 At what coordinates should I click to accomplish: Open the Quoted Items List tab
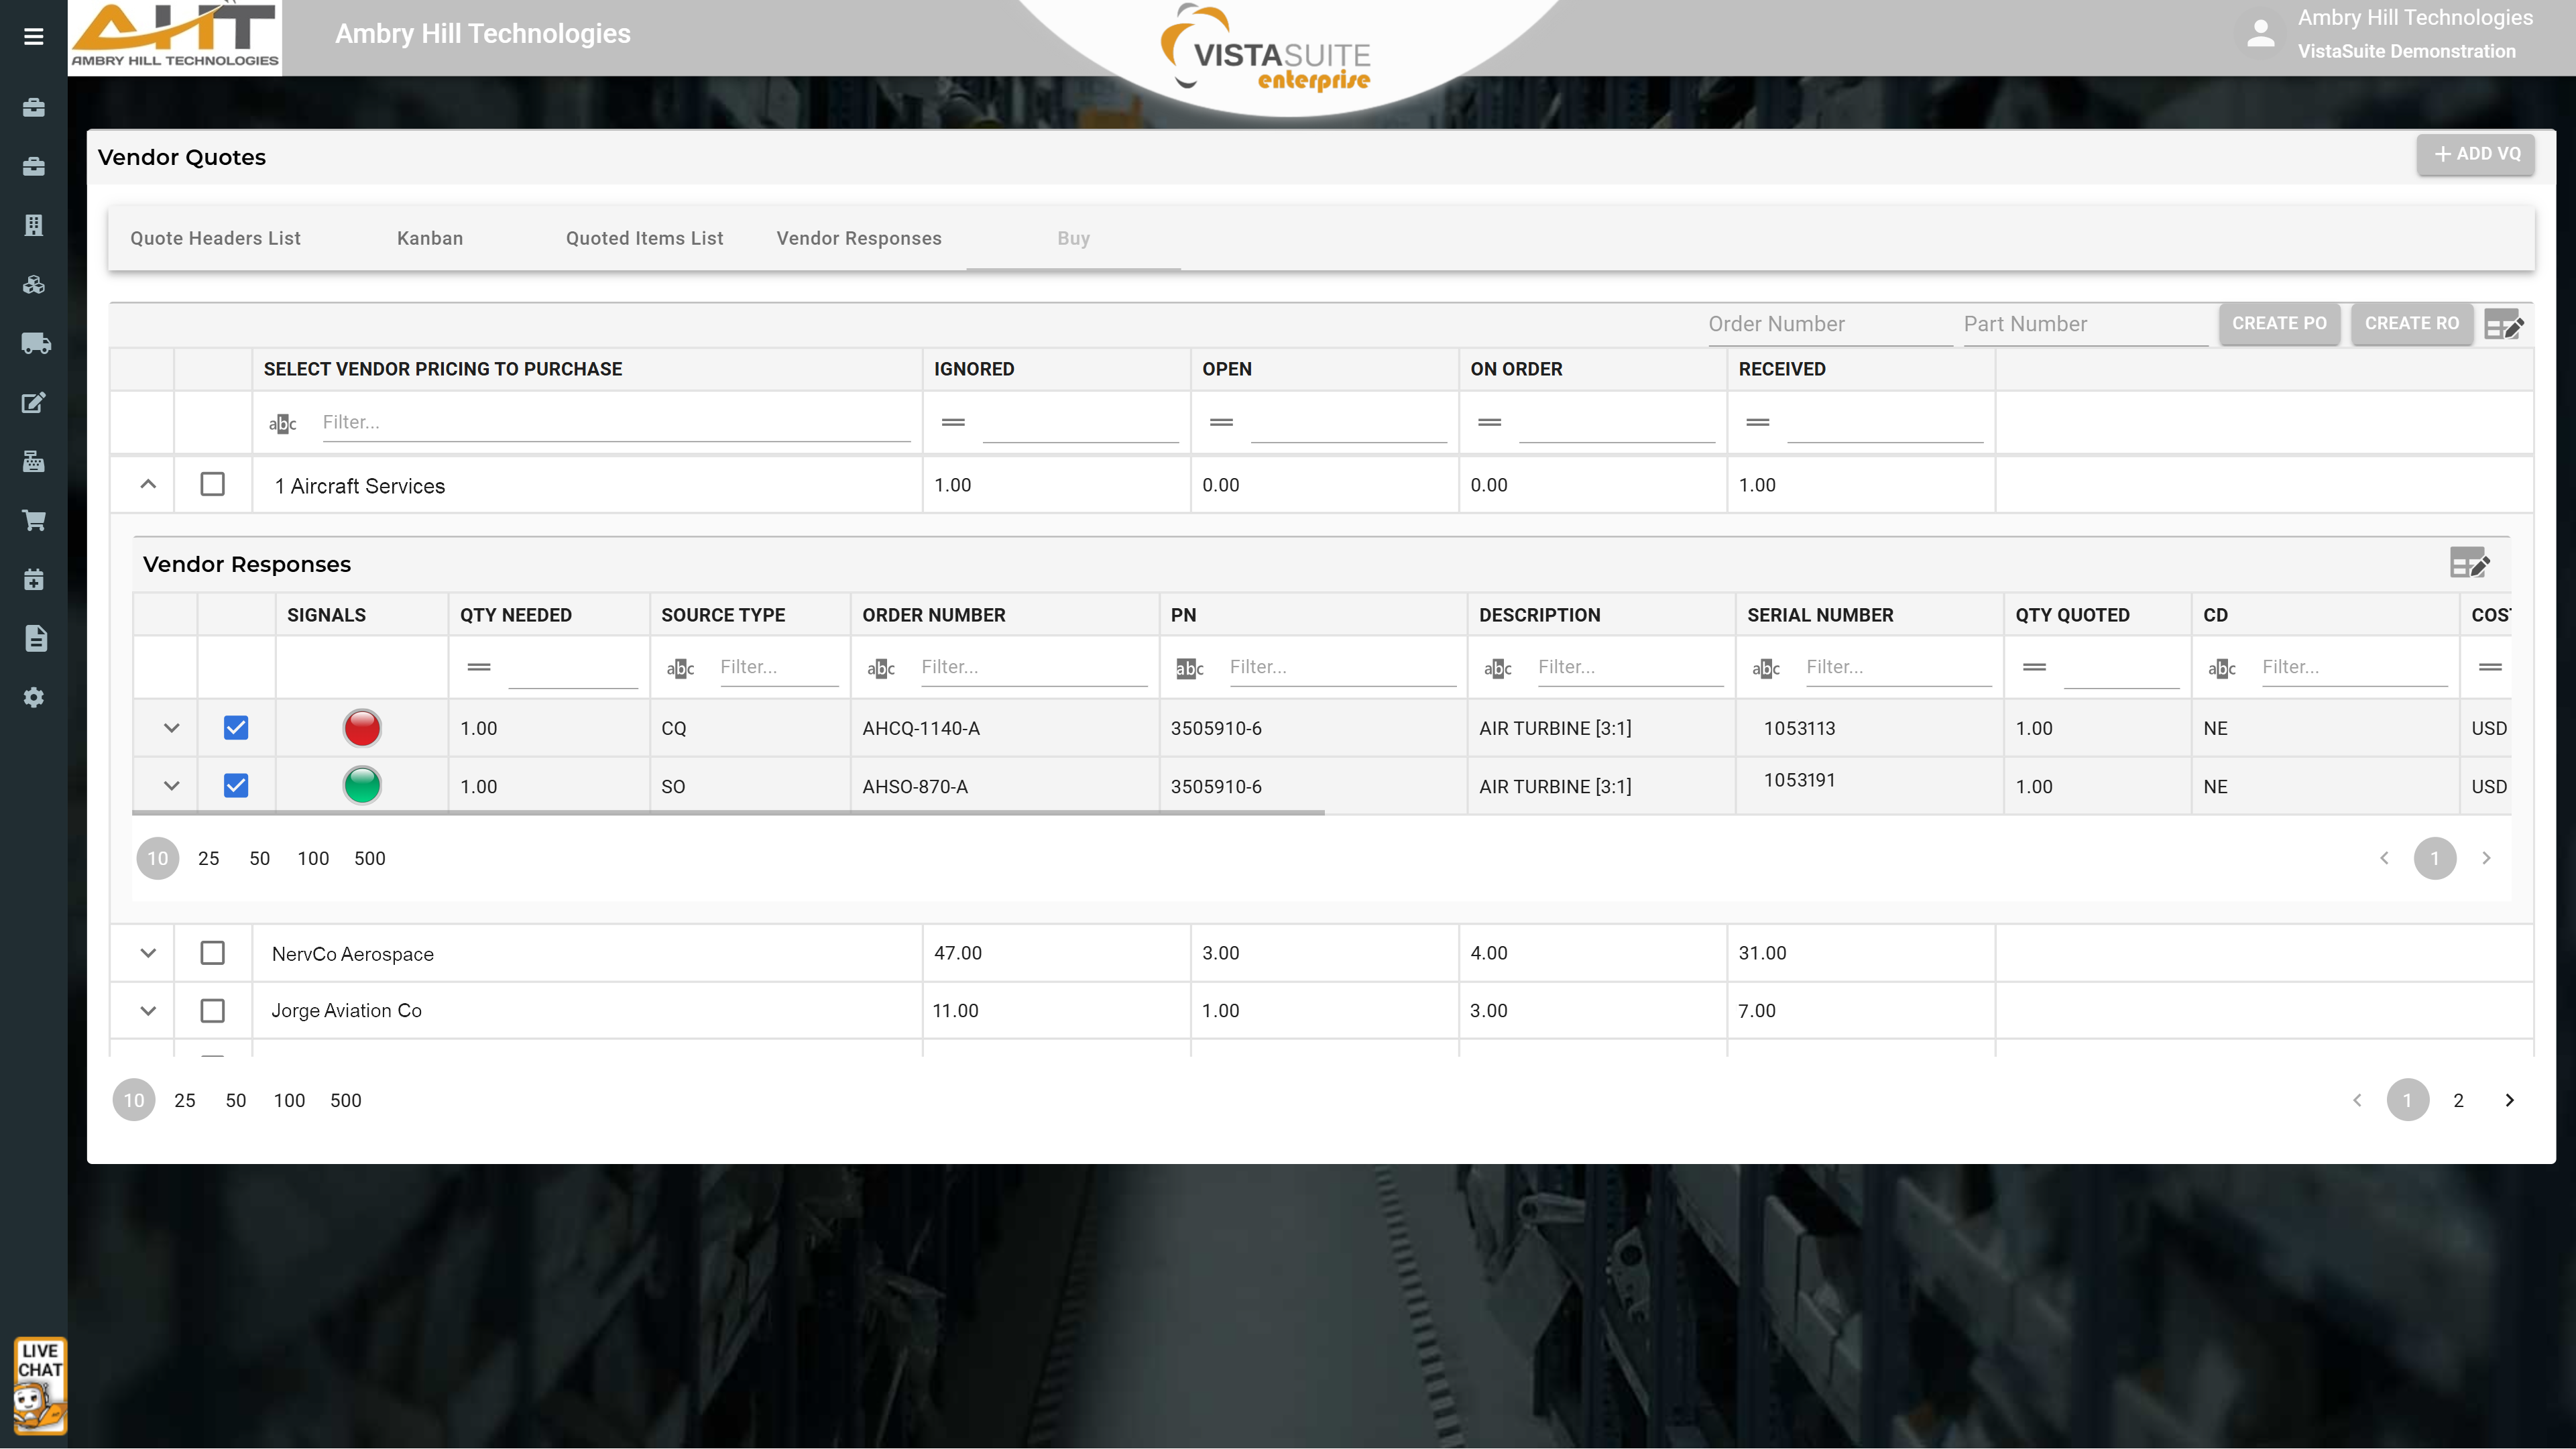click(x=644, y=238)
